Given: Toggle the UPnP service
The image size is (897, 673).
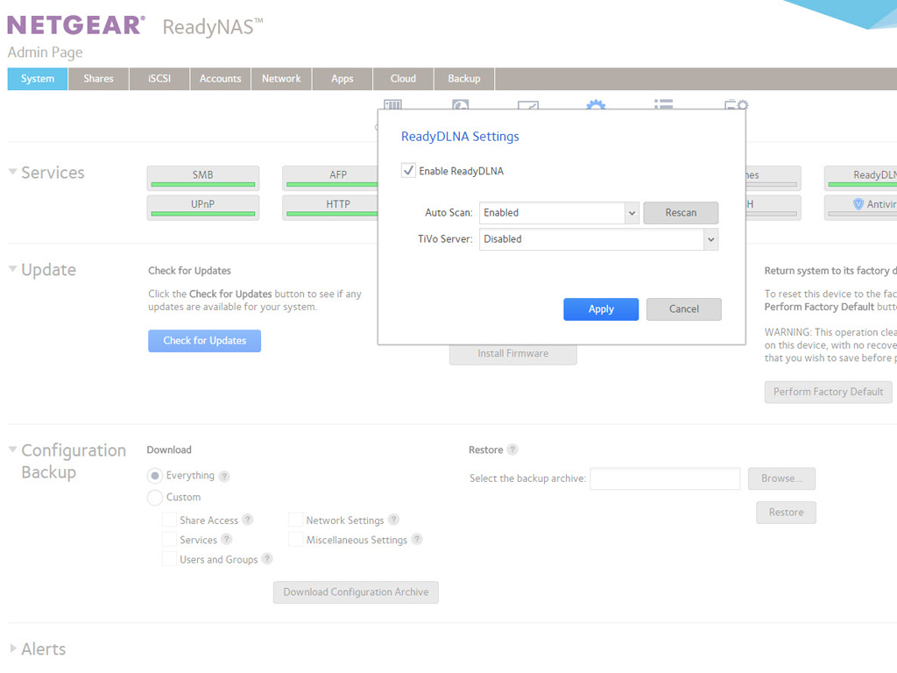Looking at the screenshot, I should 203,208.
